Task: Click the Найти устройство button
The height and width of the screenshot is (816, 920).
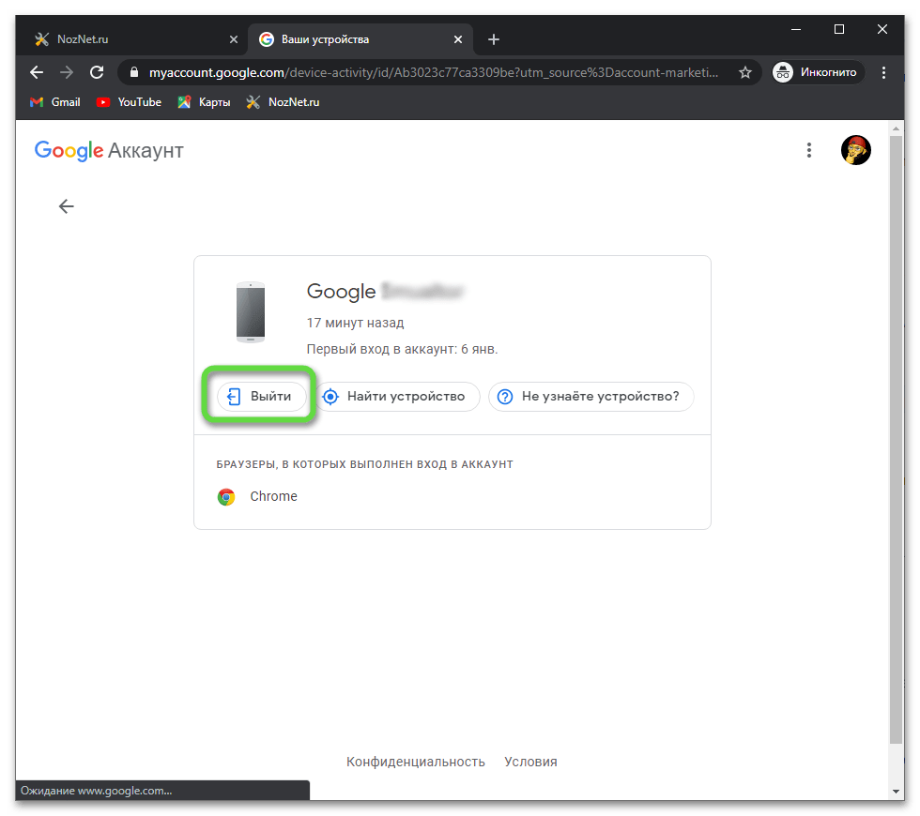Action: (x=396, y=397)
